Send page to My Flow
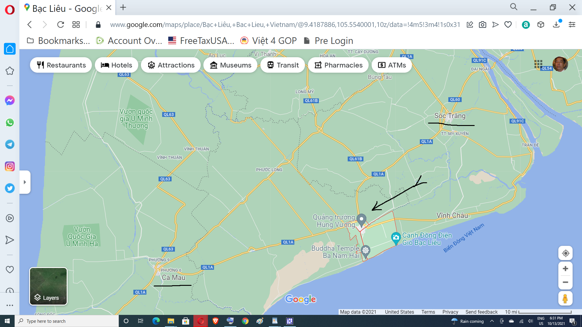Viewport: 582px width, 327px height. tap(495, 25)
